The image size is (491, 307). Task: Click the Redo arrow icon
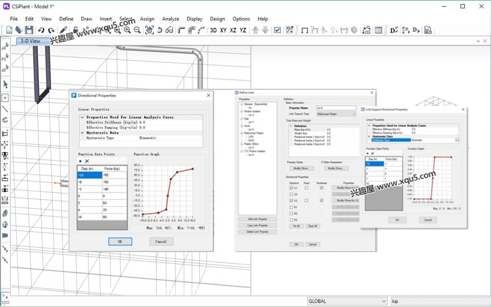(51, 30)
